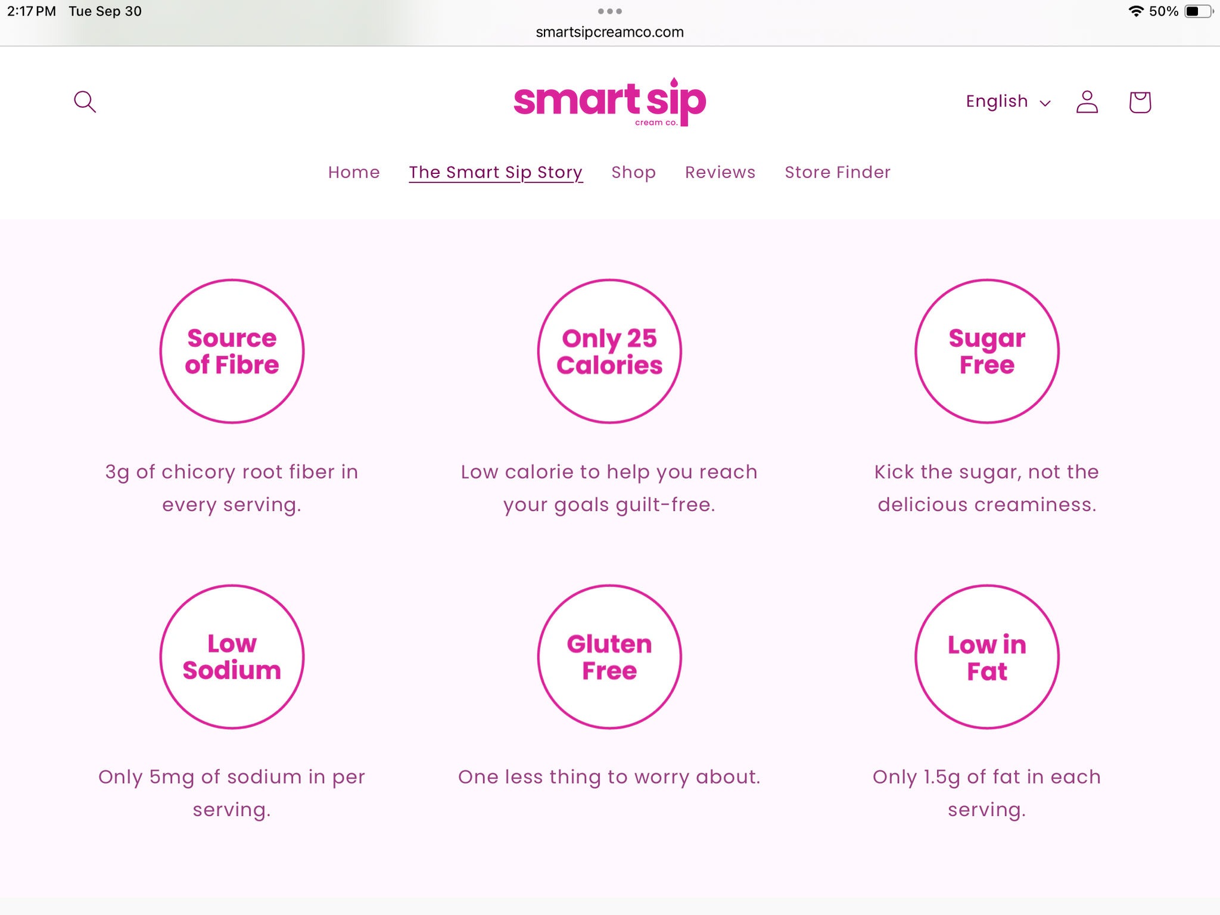Tap the battery indicator icon

(1198, 11)
